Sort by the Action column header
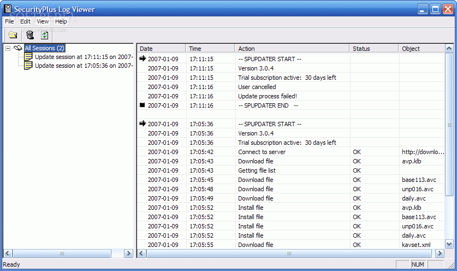Screen dimensions: 457x271 (x=292, y=49)
